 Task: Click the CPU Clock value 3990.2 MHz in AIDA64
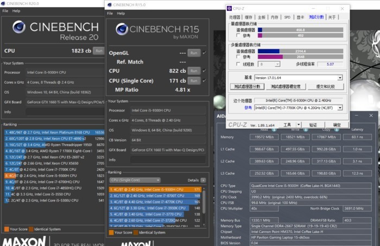click(x=311, y=197)
